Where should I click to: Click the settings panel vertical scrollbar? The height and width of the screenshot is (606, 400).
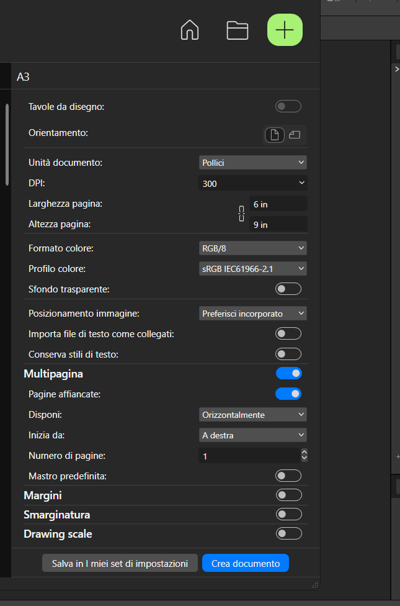(7, 144)
